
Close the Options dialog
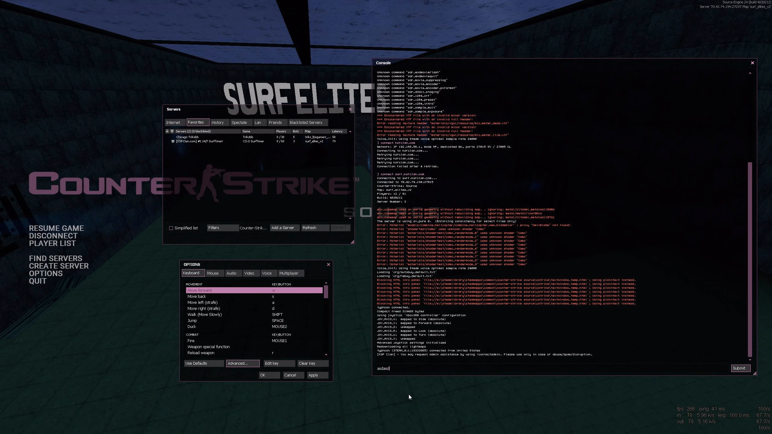point(328,264)
